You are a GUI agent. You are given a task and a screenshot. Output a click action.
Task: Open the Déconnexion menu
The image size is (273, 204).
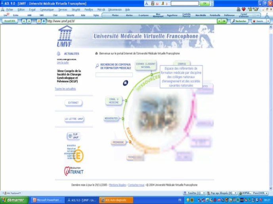tap(115, 9)
